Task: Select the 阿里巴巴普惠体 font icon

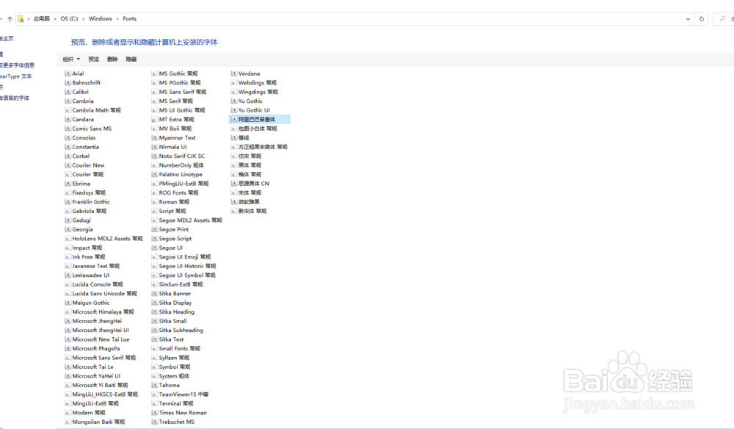Action: pos(234,120)
